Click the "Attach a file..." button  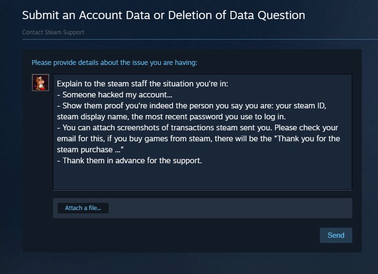tap(83, 208)
